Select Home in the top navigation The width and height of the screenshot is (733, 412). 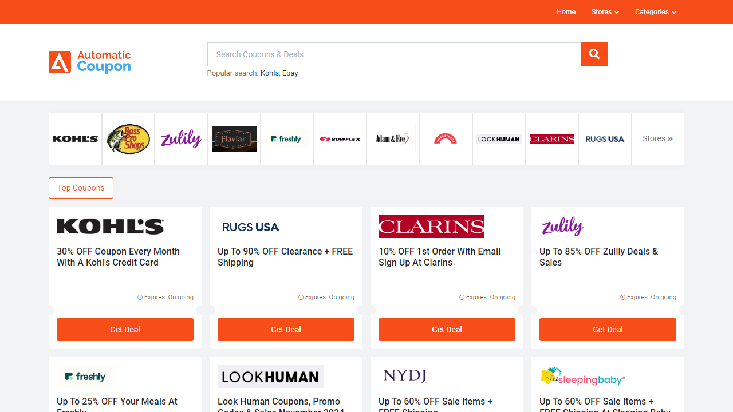[x=566, y=12]
